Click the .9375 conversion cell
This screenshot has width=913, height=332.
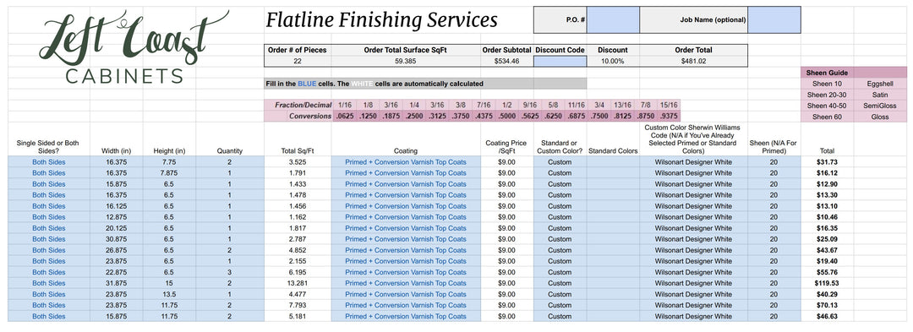coord(668,117)
